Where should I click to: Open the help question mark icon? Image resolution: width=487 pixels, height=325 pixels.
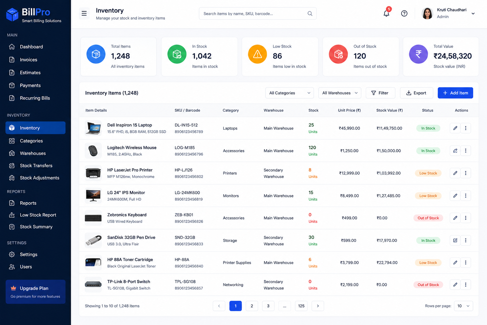(x=404, y=13)
